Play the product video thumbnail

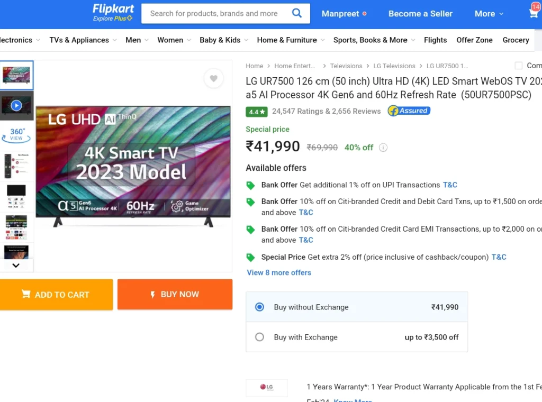[16, 105]
